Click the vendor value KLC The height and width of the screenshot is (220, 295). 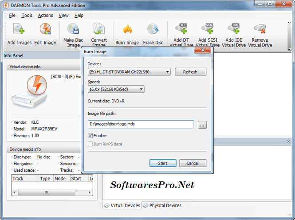35,122
